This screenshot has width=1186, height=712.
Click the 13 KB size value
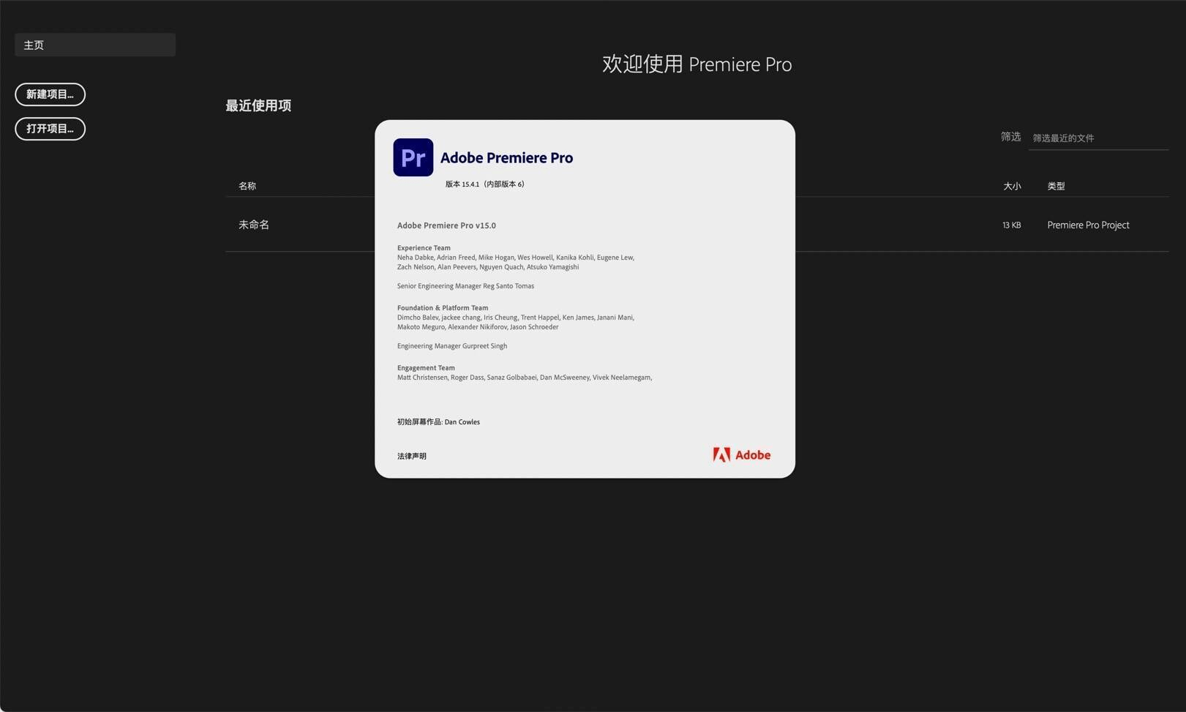(1010, 225)
